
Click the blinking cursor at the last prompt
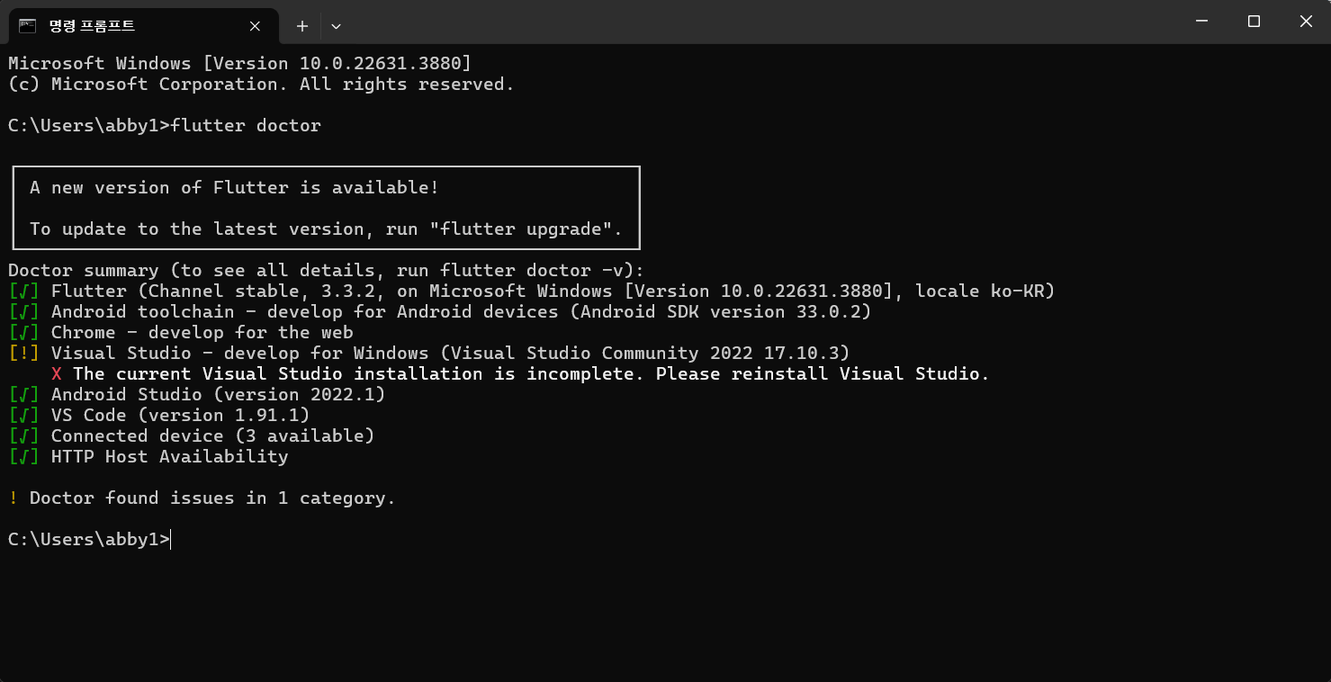click(171, 540)
